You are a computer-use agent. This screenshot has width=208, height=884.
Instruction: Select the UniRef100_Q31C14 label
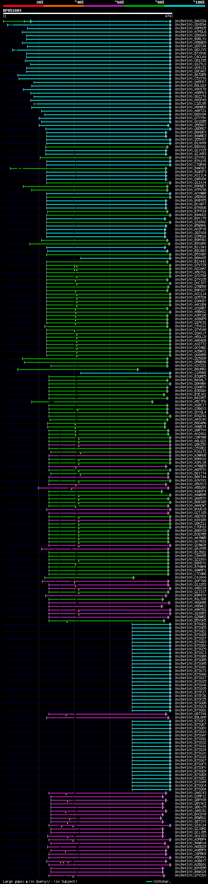pos(190,825)
